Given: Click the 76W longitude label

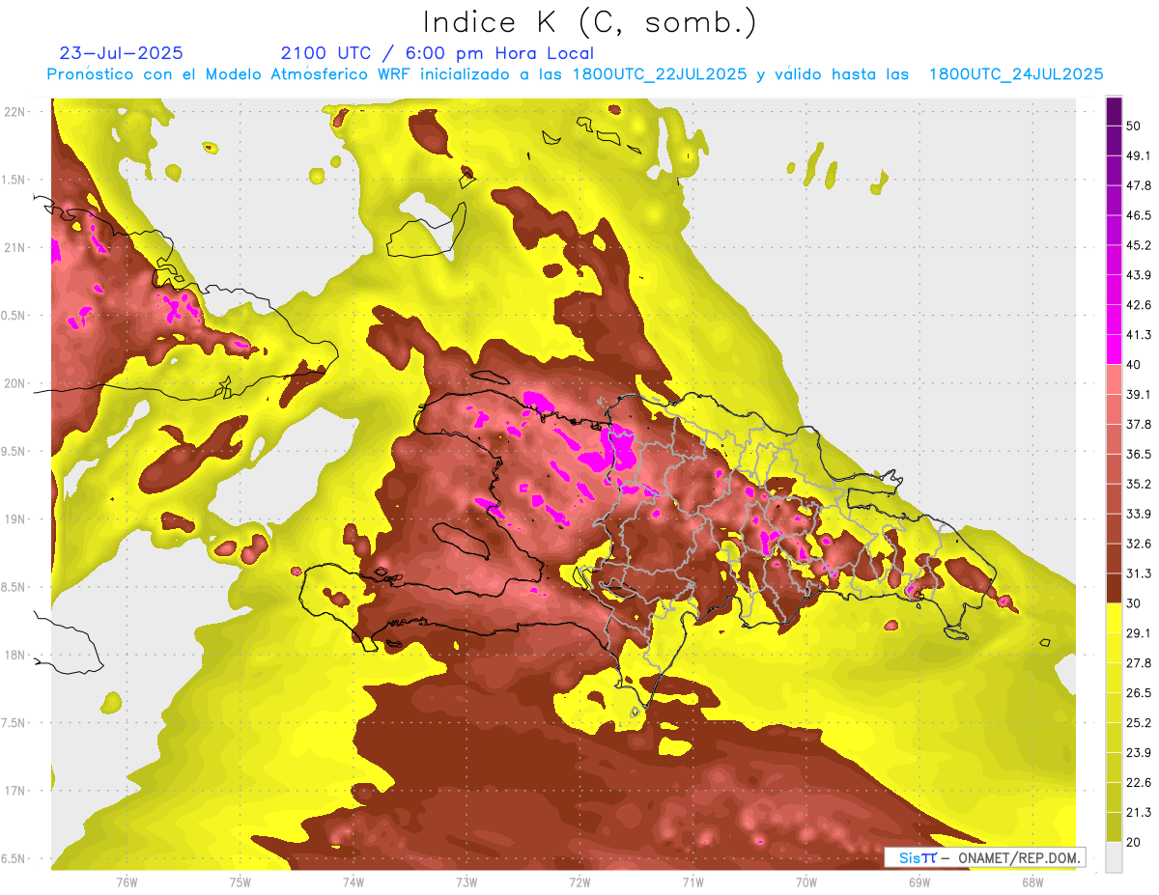Looking at the screenshot, I should click(x=127, y=882).
